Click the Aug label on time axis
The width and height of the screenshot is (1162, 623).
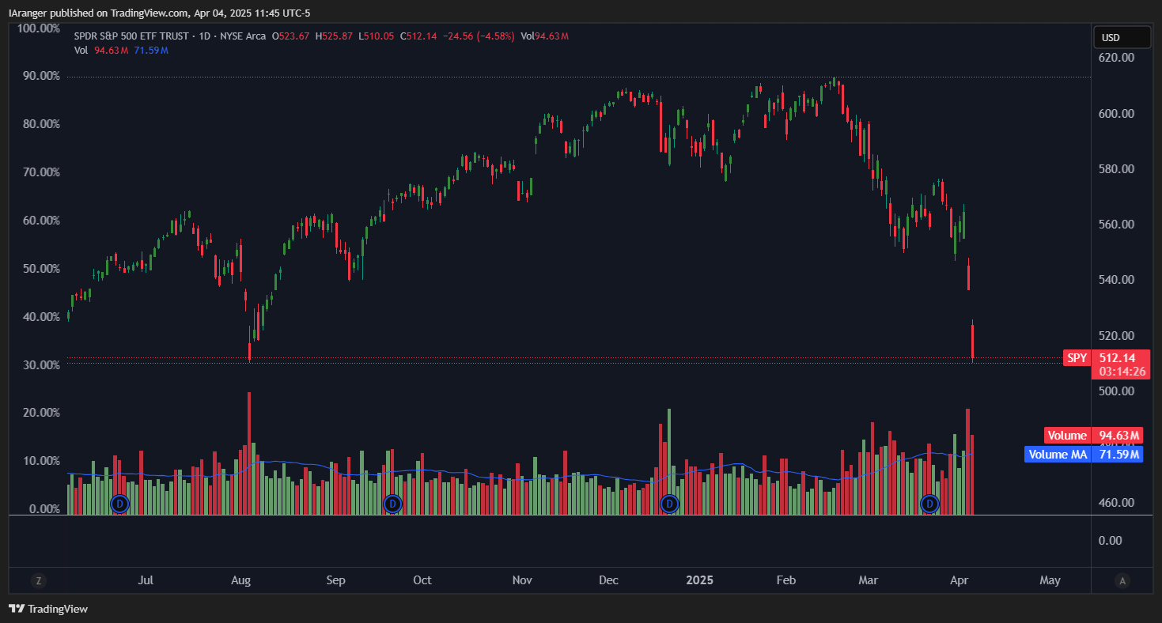click(240, 580)
